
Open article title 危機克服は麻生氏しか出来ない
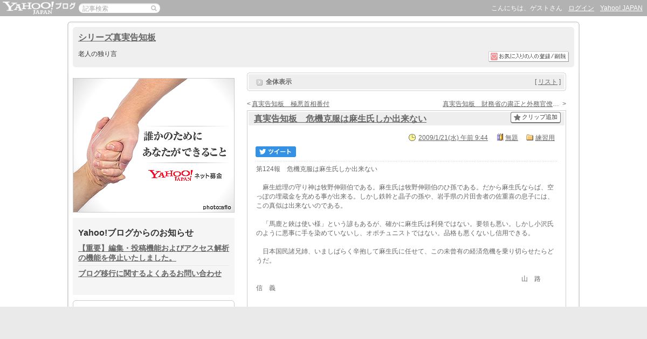(x=340, y=119)
